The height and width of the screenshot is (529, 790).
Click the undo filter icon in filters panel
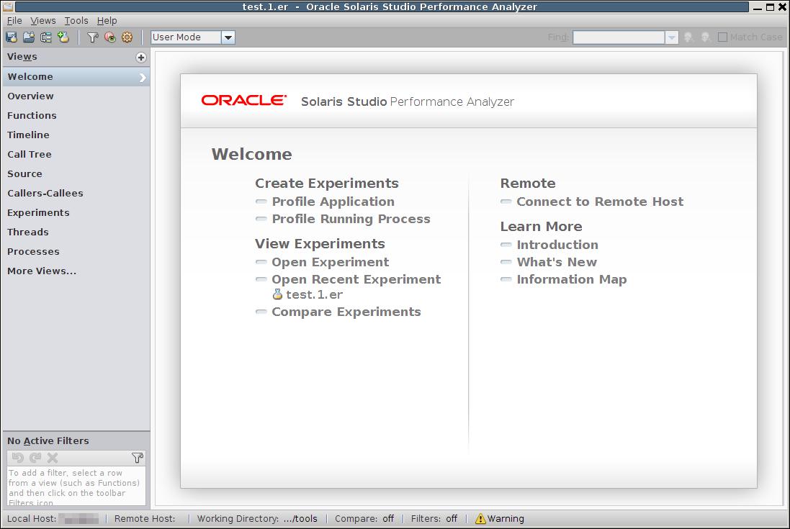(x=17, y=458)
